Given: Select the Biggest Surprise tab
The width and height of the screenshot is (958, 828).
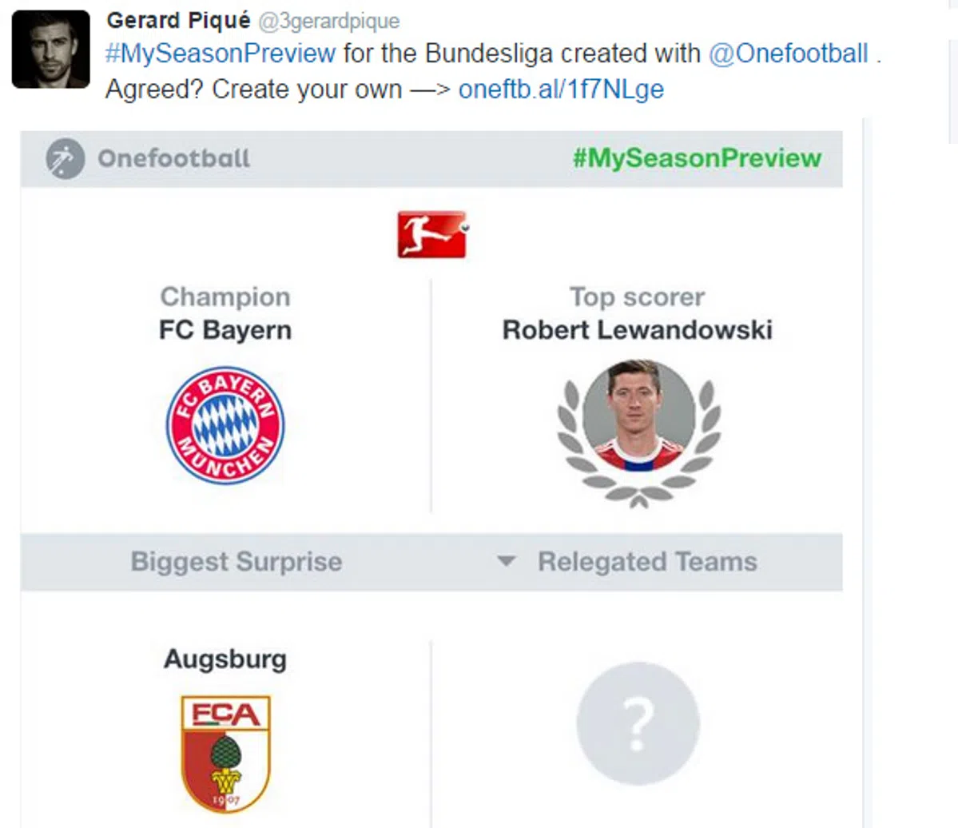Looking at the screenshot, I should (237, 562).
